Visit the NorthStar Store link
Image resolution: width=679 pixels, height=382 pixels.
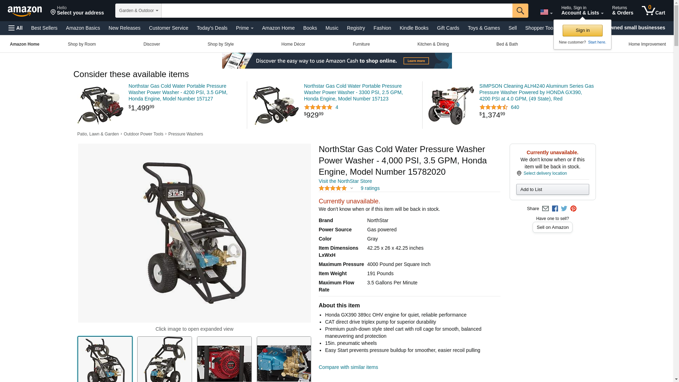(x=345, y=181)
